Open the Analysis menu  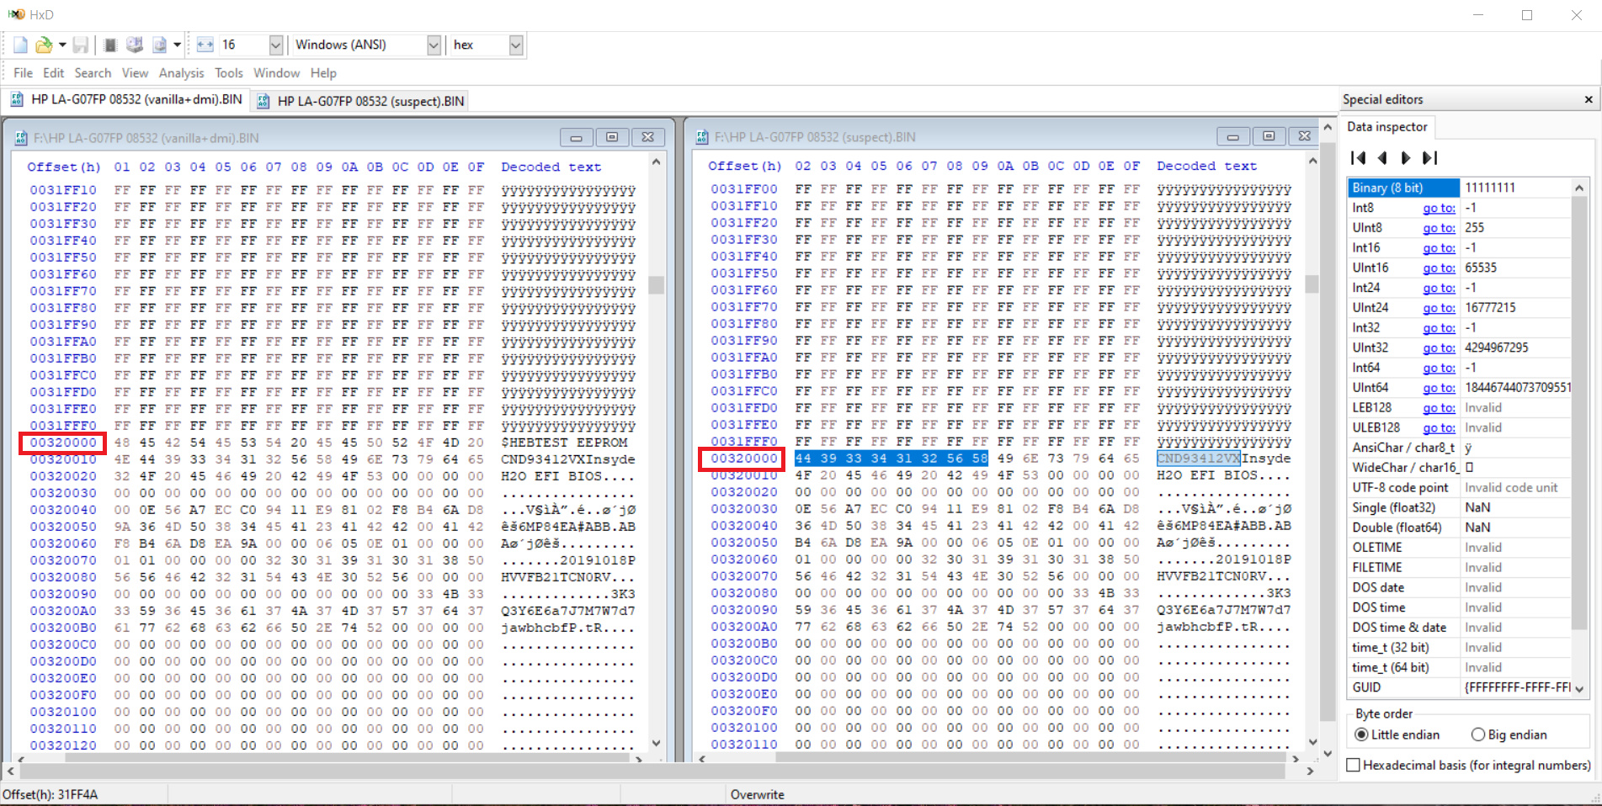click(181, 73)
